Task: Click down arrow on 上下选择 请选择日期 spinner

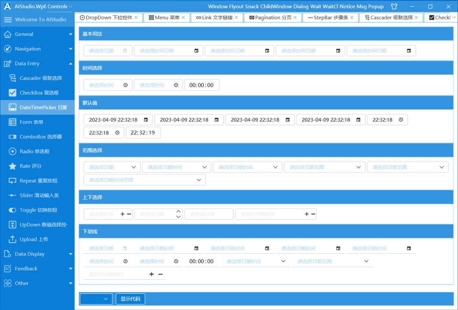Action: 178,217
